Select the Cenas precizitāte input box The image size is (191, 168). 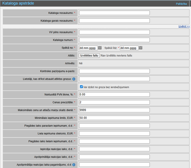click(114, 102)
